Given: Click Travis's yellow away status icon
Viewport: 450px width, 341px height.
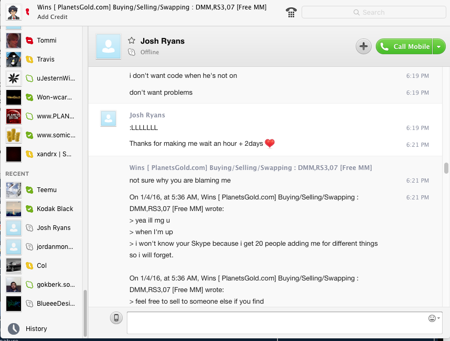Looking at the screenshot, I should click(29, 59).
